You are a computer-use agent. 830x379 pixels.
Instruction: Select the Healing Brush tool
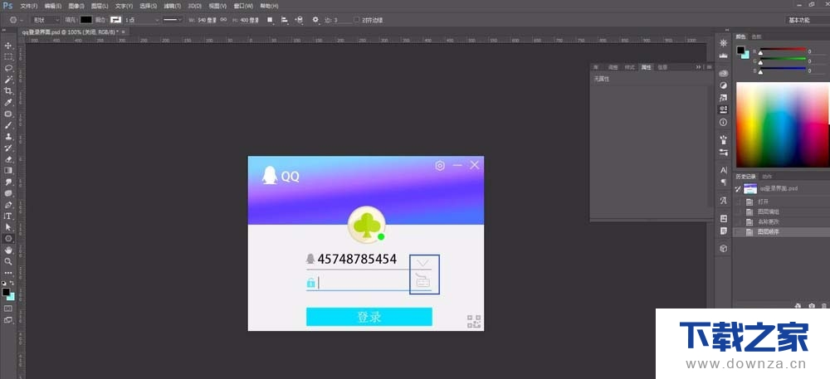coord(8,114)
